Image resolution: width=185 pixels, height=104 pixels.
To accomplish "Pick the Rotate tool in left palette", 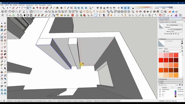I will coord(2,54).
